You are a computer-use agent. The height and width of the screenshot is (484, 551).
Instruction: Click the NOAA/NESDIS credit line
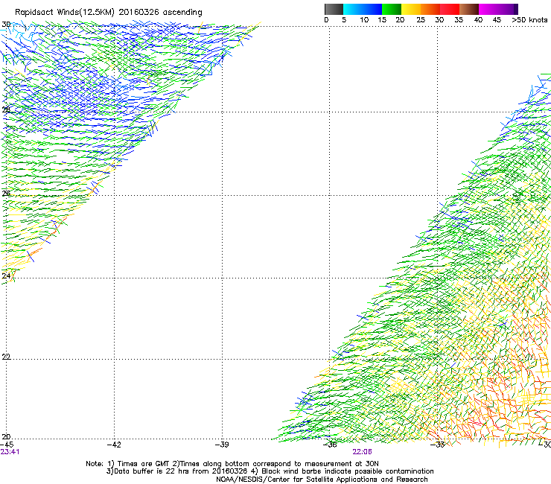point(322,480)
